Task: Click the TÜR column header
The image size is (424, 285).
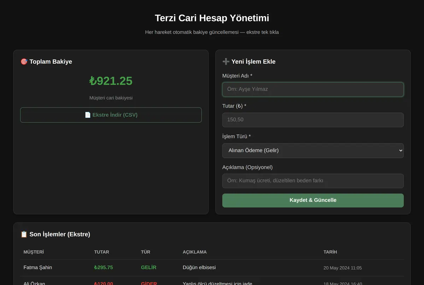Action: [x=146, y=252]
